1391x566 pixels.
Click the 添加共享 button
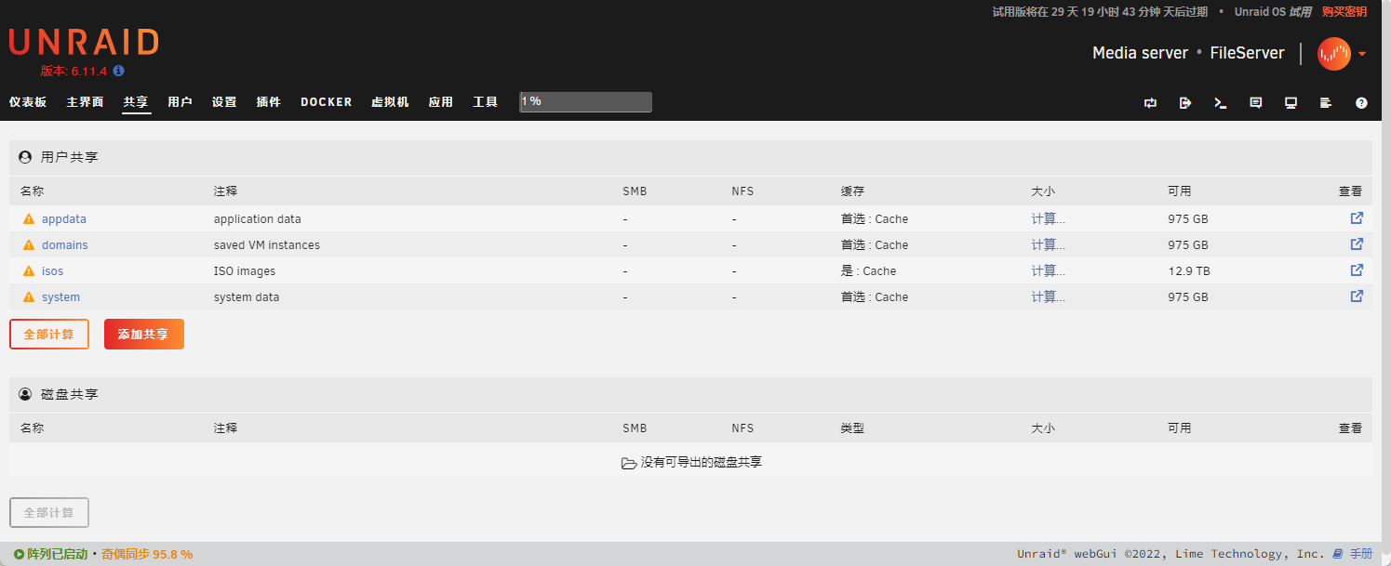tap(144, 335)
